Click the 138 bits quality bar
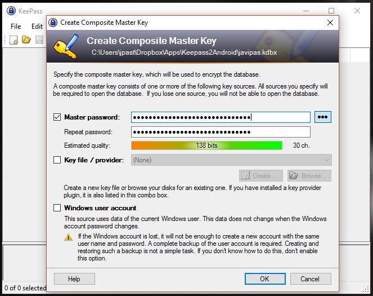373x296 pixels. (206, 145)
